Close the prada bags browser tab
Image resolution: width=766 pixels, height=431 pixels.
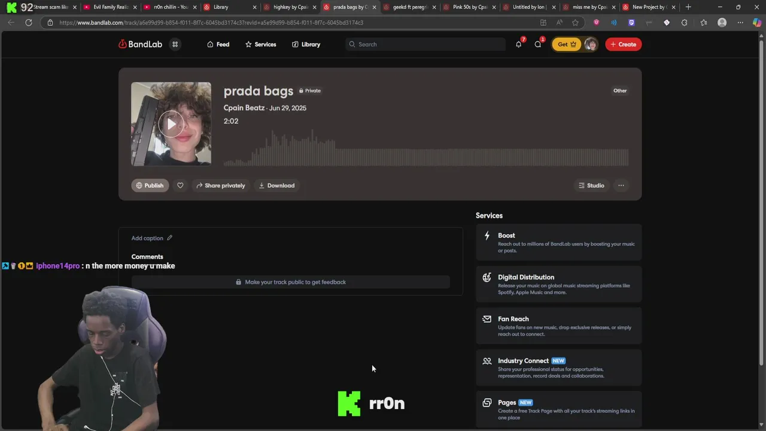(x=375, y=7)
